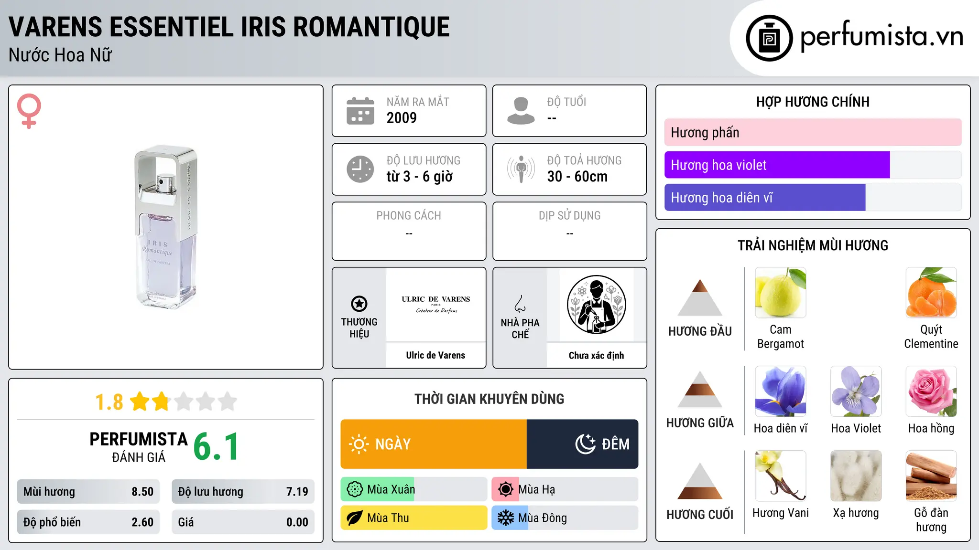Click the green 6.1 Perfumista score
This screenshot has width=979, height=550.
[216, 447]
